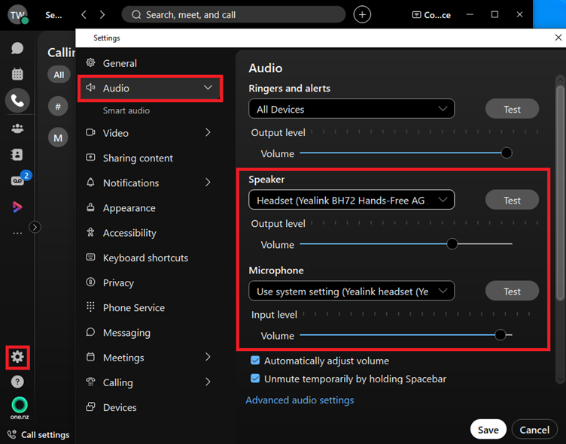Open Smart audio sub-item
Screen dimensions: 566x444
[126, 110]
